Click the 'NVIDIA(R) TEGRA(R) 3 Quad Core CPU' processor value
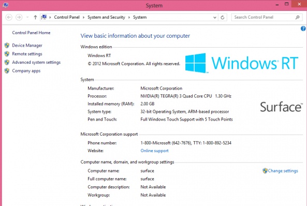Viewport: 307px width, 206px height. tap(176, 96)
